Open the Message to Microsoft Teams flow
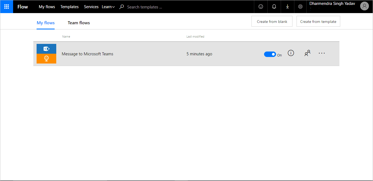Image resolution: width=373 pixels, height=181 pixels. [x=87, y=54]
